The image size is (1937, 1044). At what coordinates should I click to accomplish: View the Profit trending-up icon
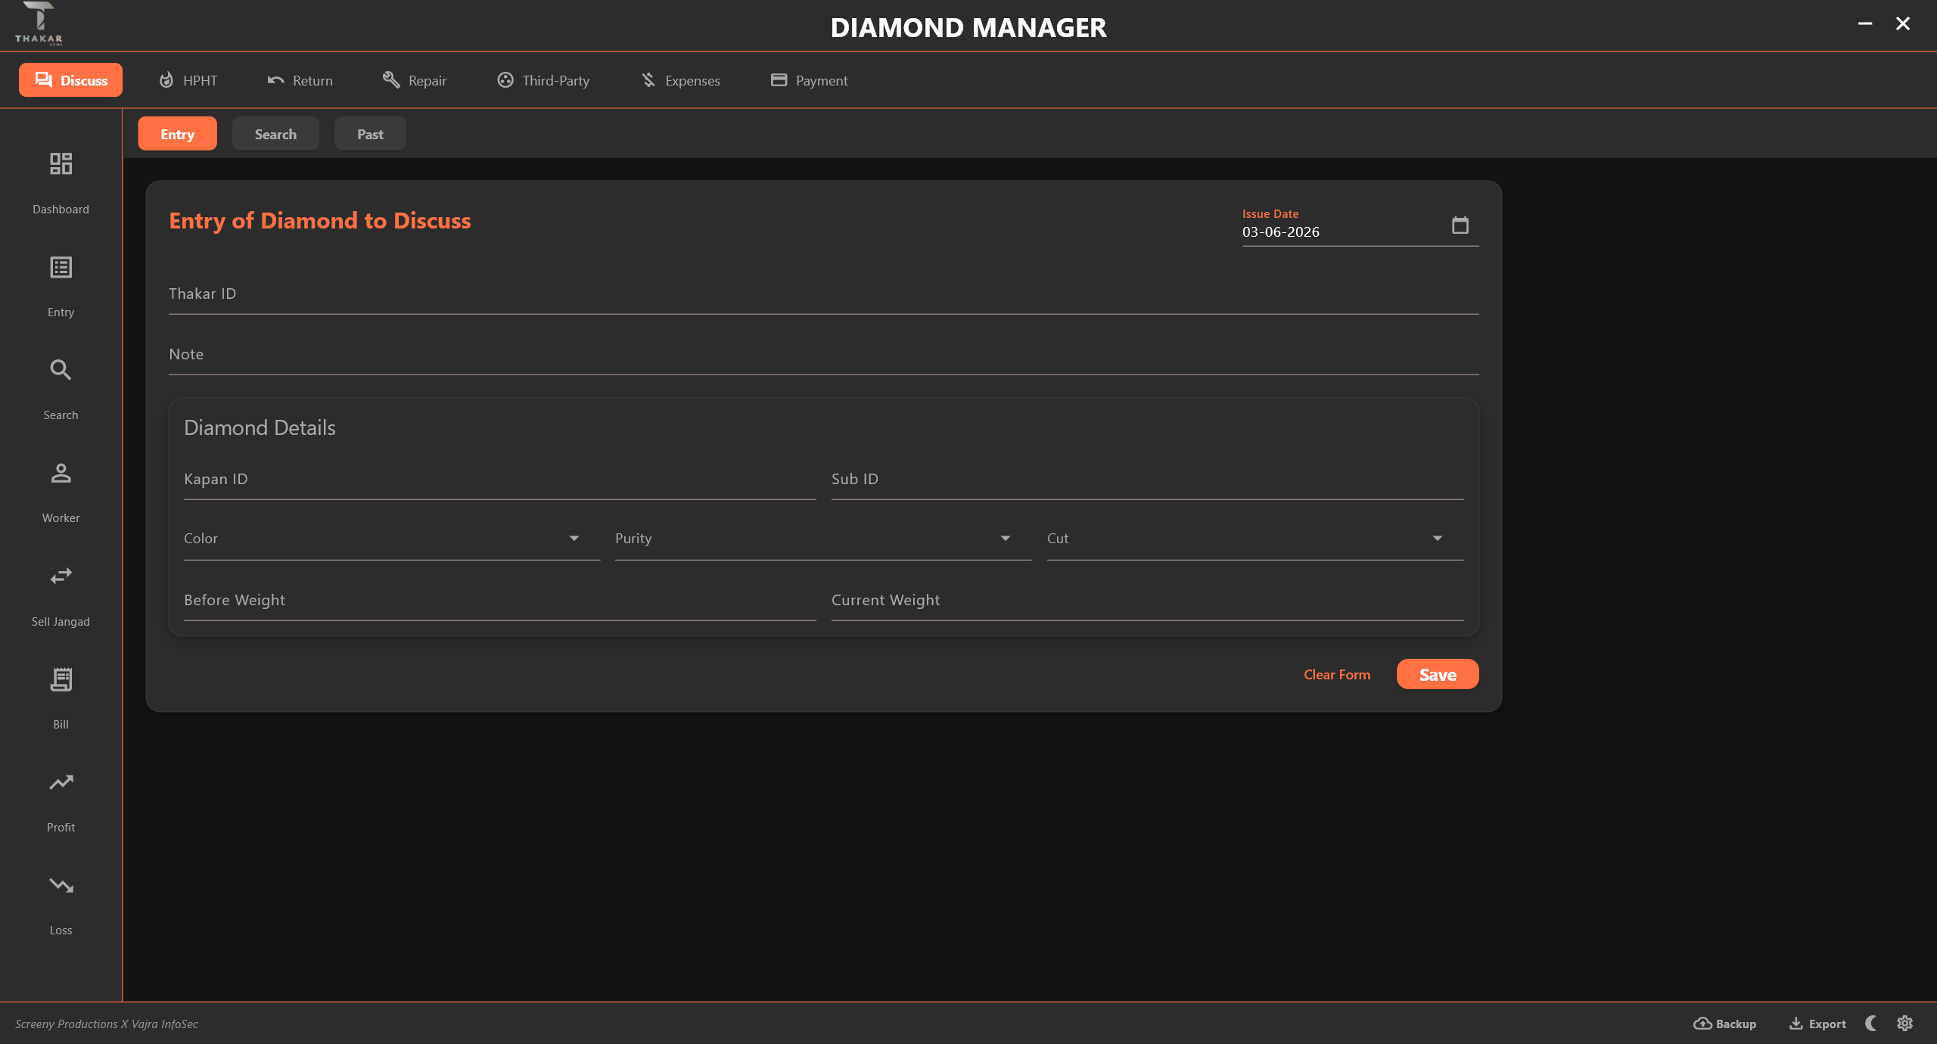click(61, 782)
